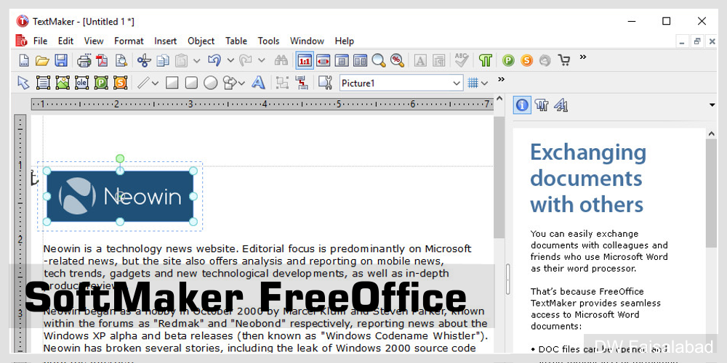Open the Redo history dropdown arrow

click(x=262, y=60)
